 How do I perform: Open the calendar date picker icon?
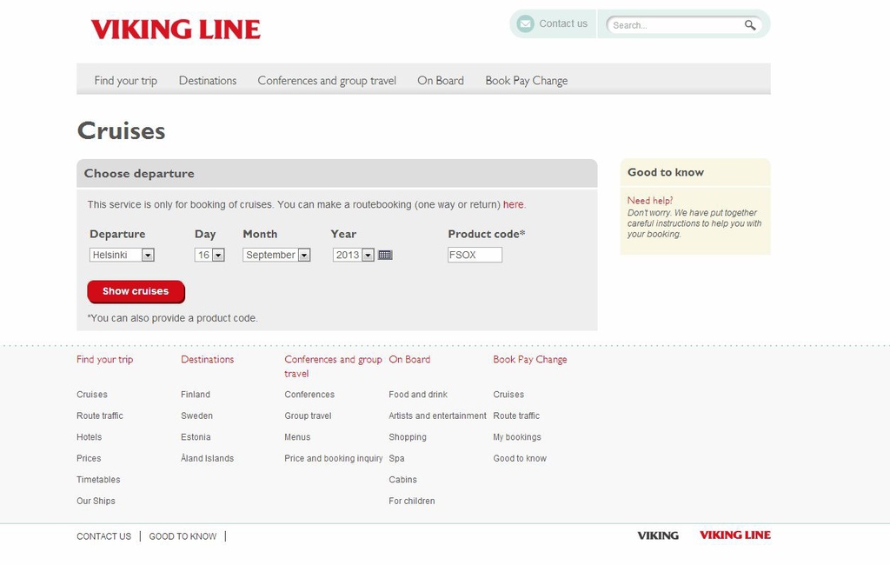pos(385,255)
